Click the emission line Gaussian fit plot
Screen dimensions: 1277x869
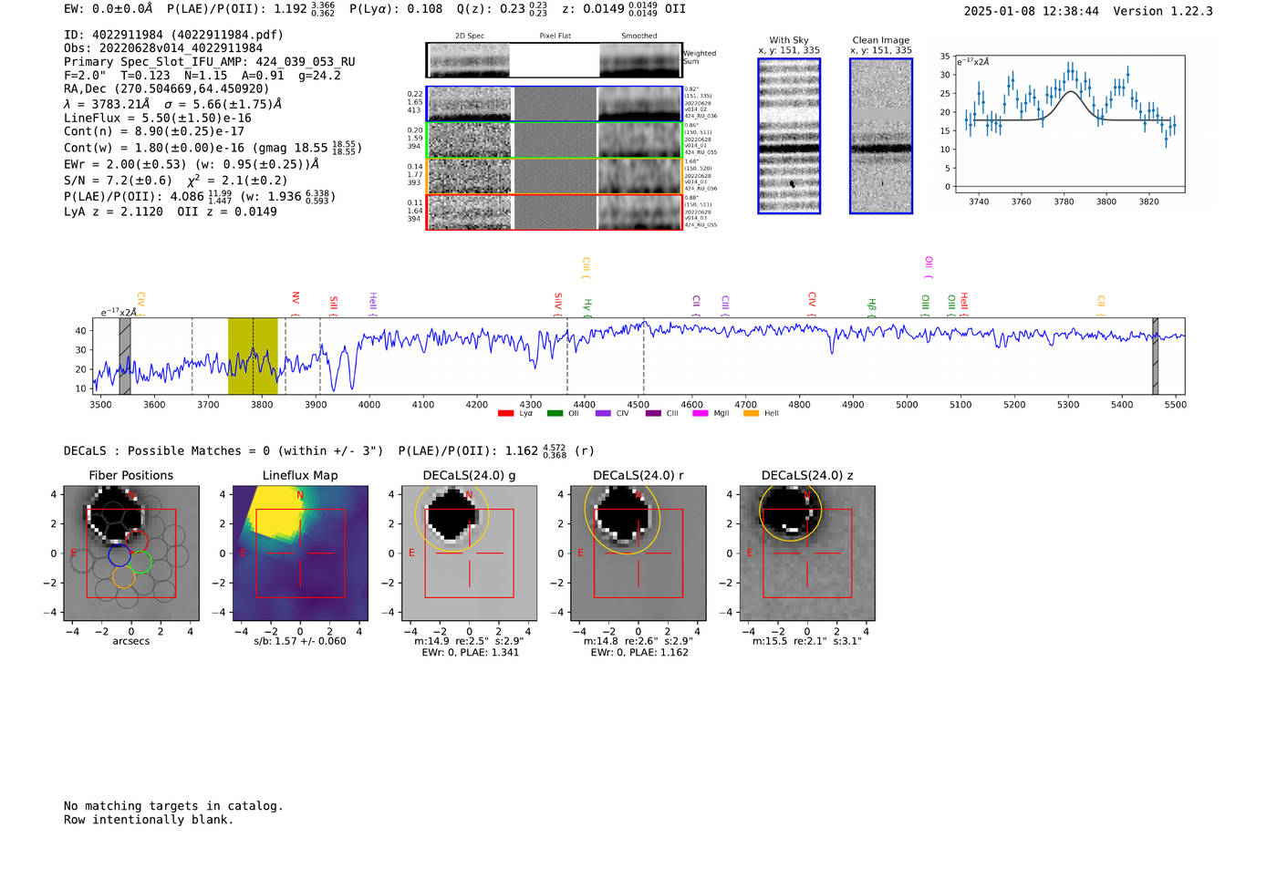(x=1069, y=124)
